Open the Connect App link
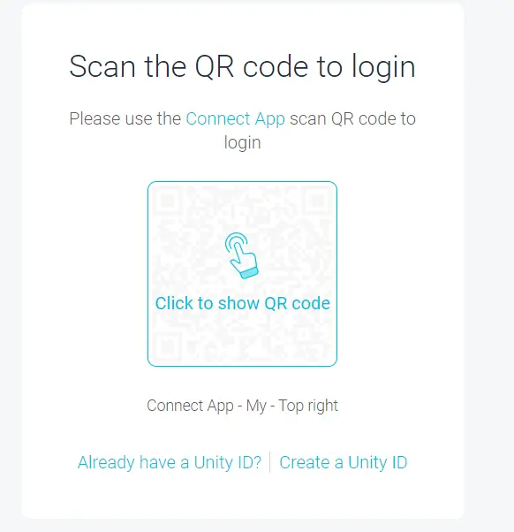The height and width of the screenshot is (532, 514). pyautogui.click(x=235, y=118)
